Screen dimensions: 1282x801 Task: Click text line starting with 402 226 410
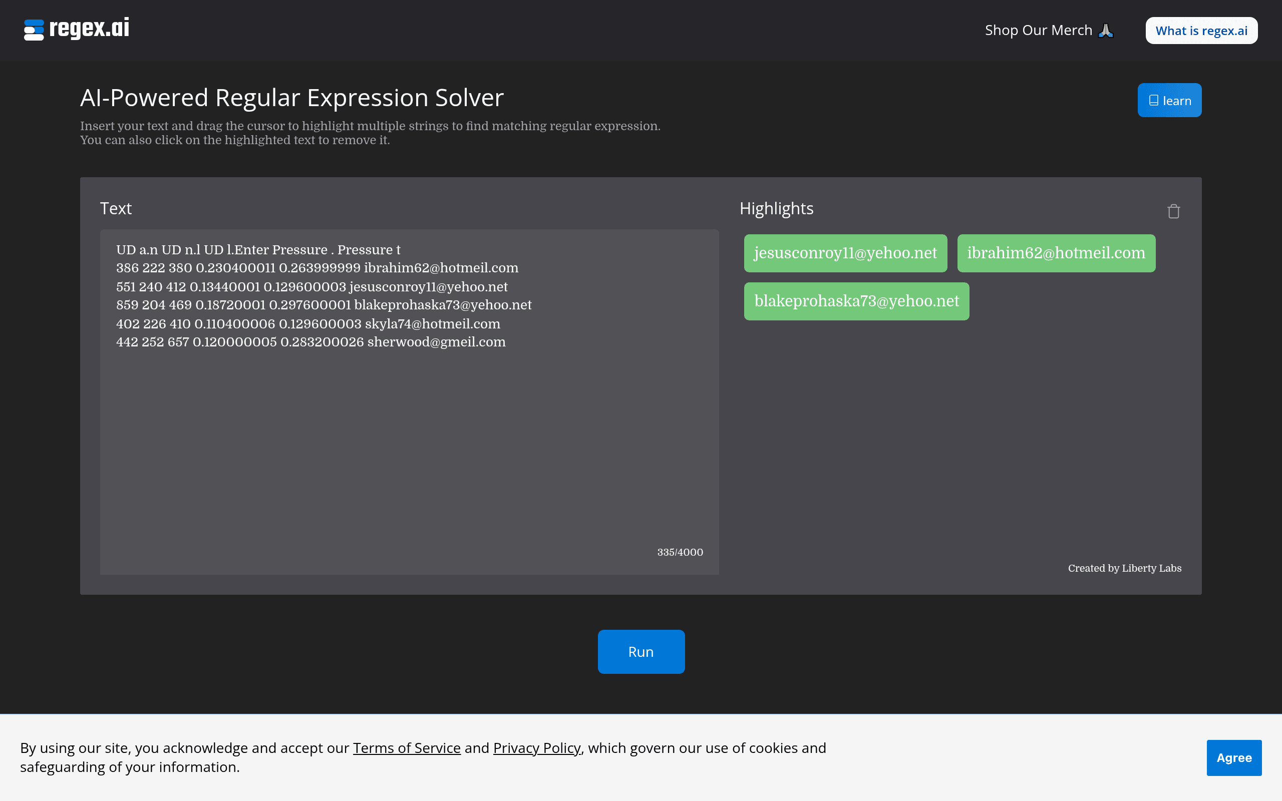click(308, 324)
